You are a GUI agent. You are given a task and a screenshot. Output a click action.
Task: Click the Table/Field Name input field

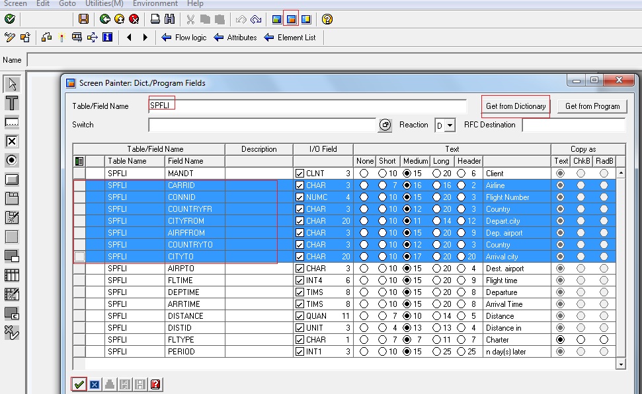coord(307,106)
